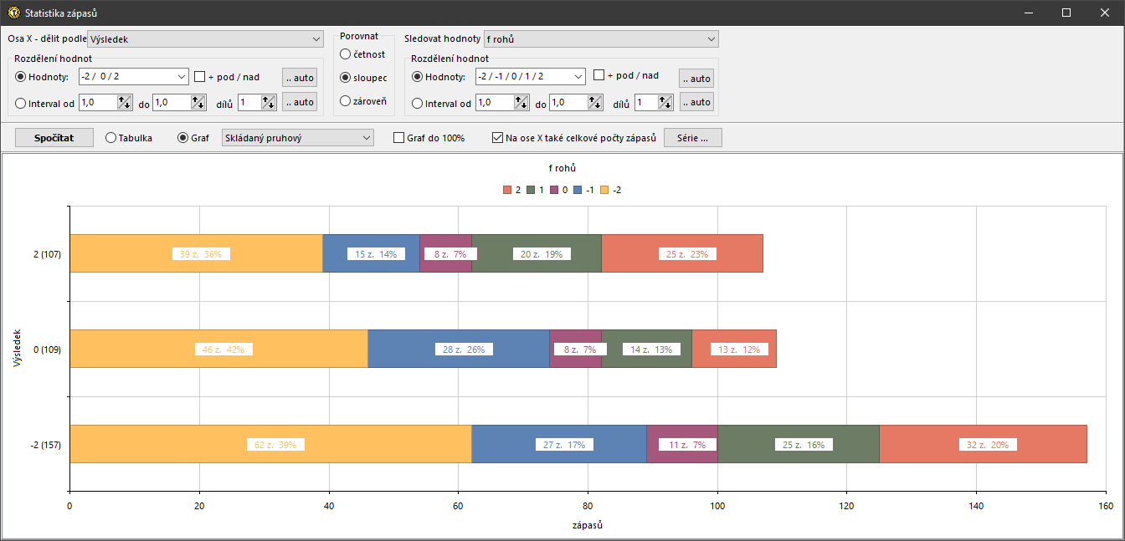Click the '62 z. 39%' bar label
This screenshot has height=541, width=1125.
(275, 445)
